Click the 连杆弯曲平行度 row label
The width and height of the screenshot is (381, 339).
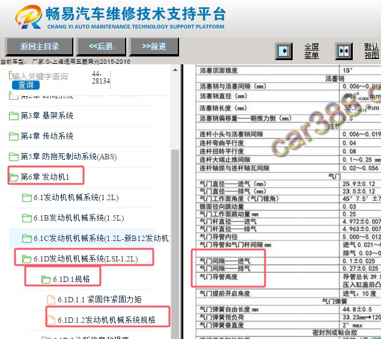pos(222,143)
